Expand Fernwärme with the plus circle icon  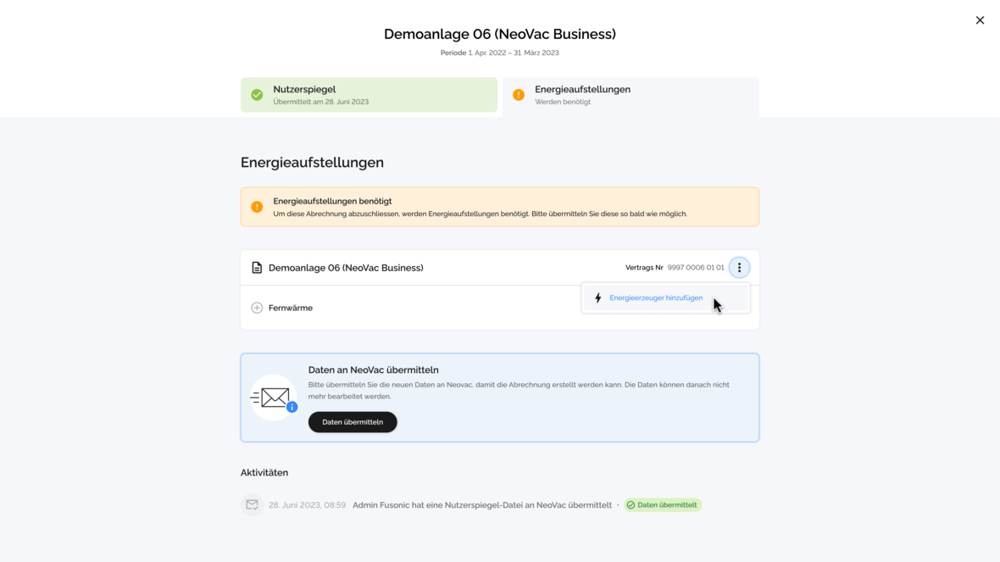click(257, 308)
